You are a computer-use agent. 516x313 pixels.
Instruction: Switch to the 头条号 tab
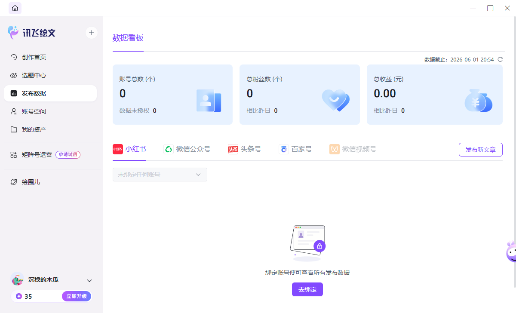(244, 149)
